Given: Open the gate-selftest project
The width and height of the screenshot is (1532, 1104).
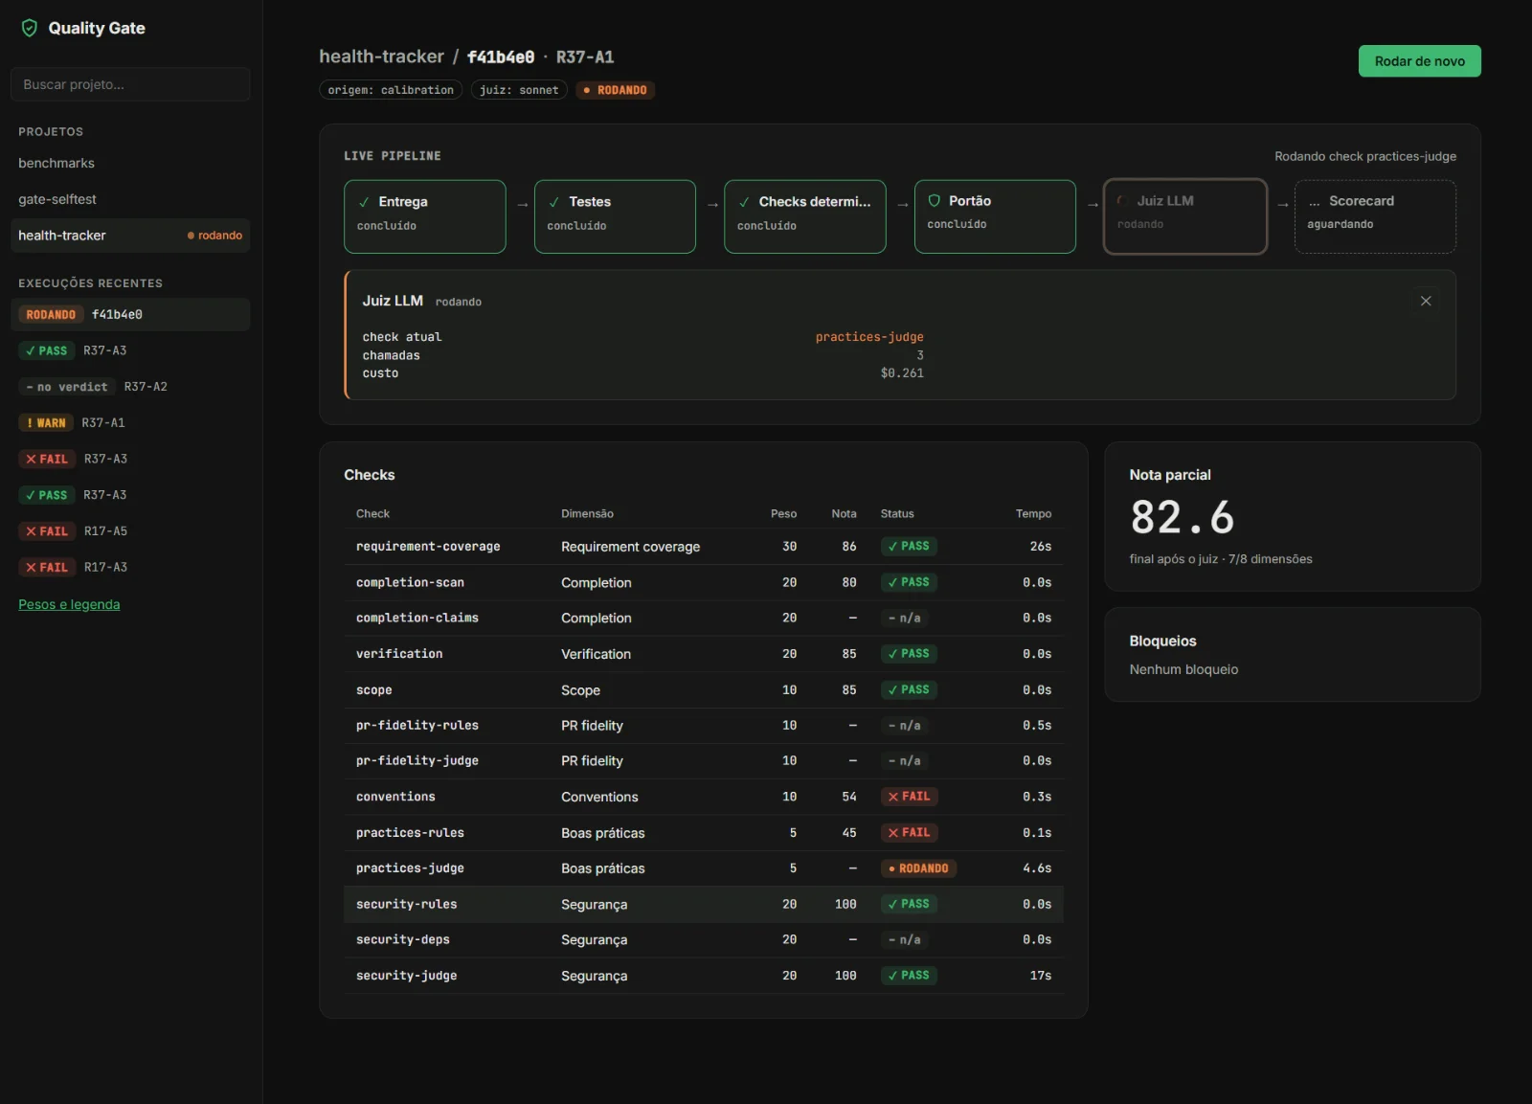Looking at the screenshot, I should point(130,199).
